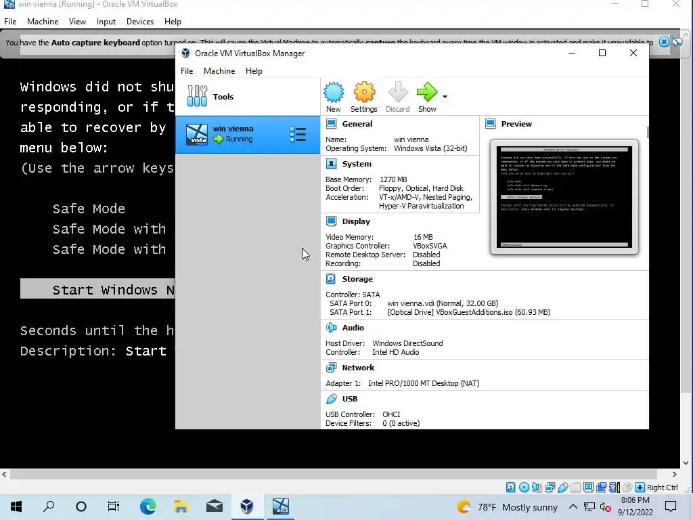
Task: Click USB status indicator icon
Action: point(562,487)
